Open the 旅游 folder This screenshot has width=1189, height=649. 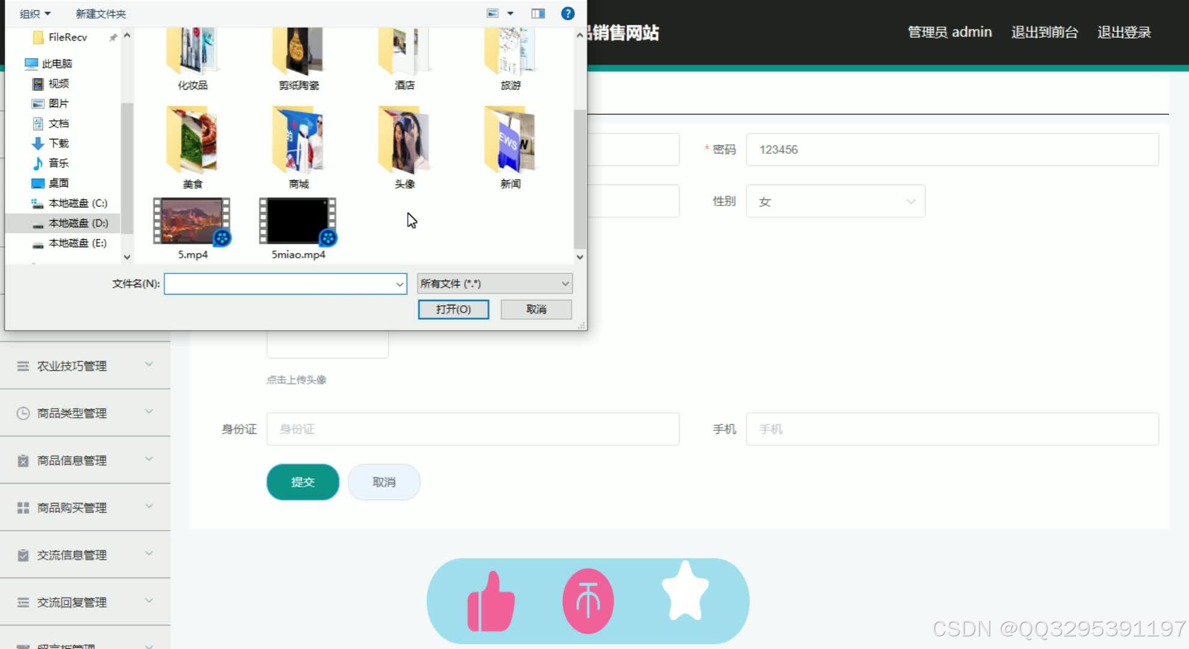click(x=510, y=59)
